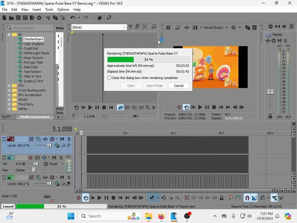Open Video Preview properties gear icon
Viewport: 297px width, 223px height.
coord(168,28)
